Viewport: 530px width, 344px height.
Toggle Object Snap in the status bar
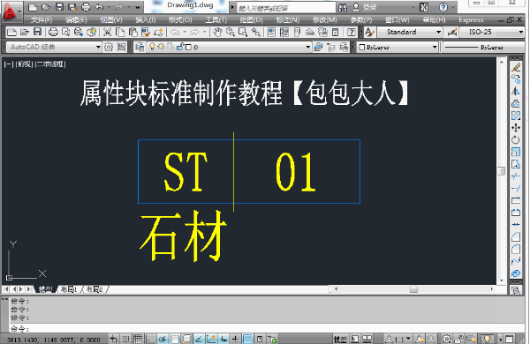[x=174, y=339]
